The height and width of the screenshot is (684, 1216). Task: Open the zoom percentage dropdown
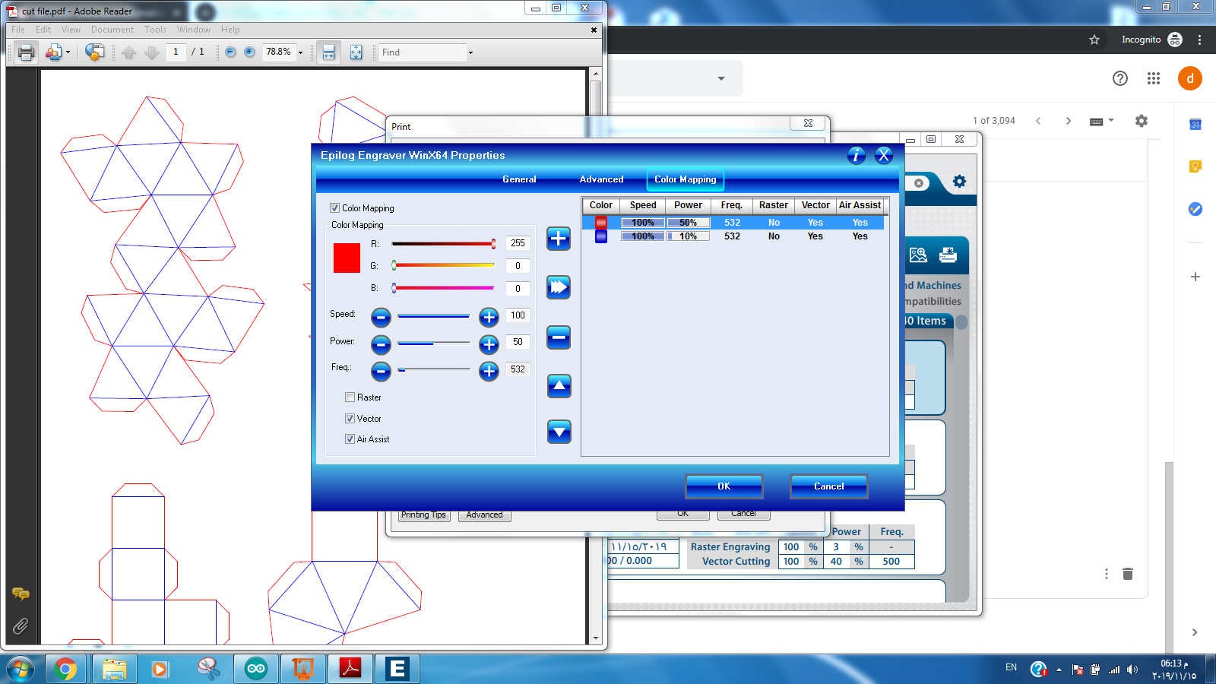pos(301,52)
